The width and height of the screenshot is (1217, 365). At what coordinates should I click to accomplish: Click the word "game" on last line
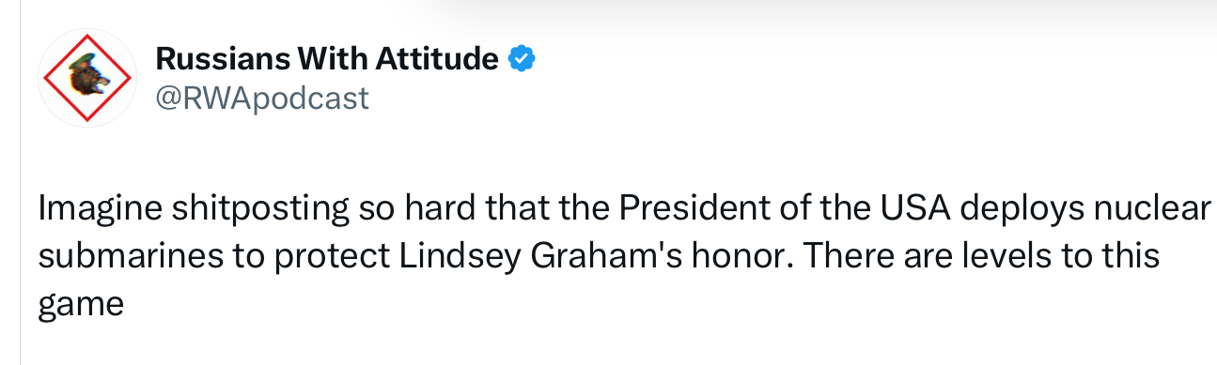click(x=82, y=305)
